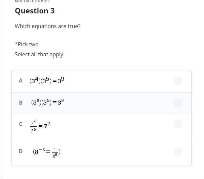
Task: Tick the checkbox for answer C
Action: coord(178,124)
